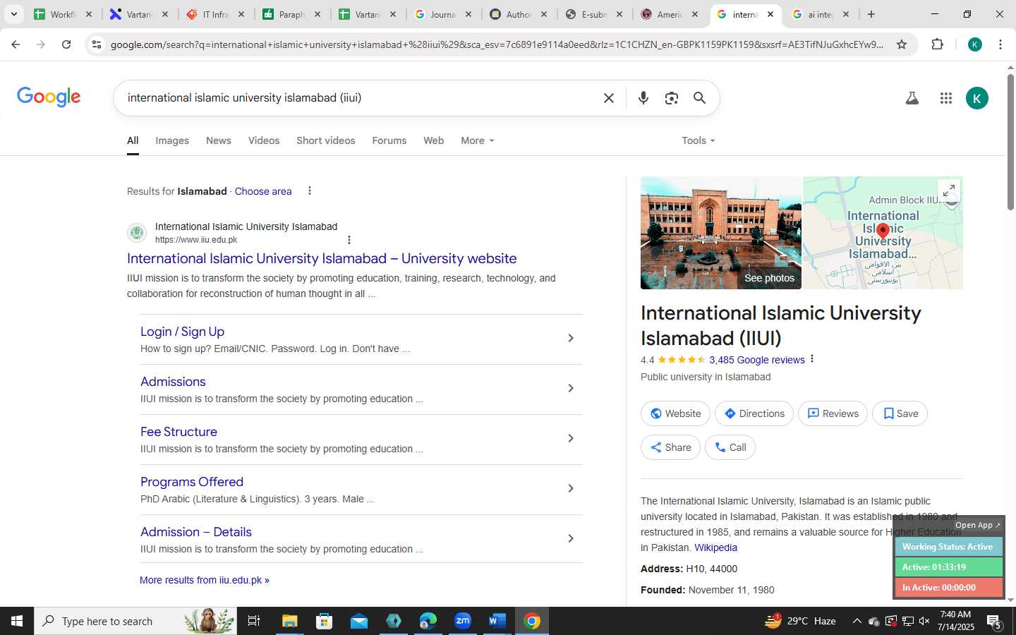Expand the Admissions sitelink chevron
Image resolution: width=1016 pixels, height=635 pixels.
pyautogui.click(x=571, y=389)
